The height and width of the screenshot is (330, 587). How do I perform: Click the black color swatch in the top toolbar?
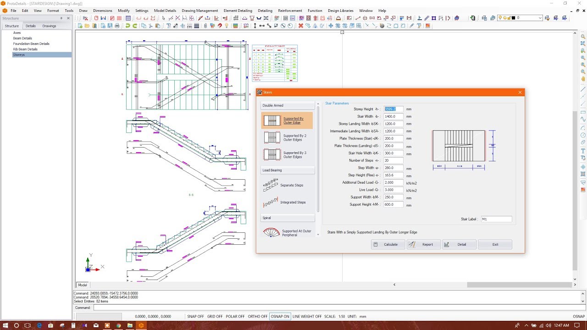(514, 18)
